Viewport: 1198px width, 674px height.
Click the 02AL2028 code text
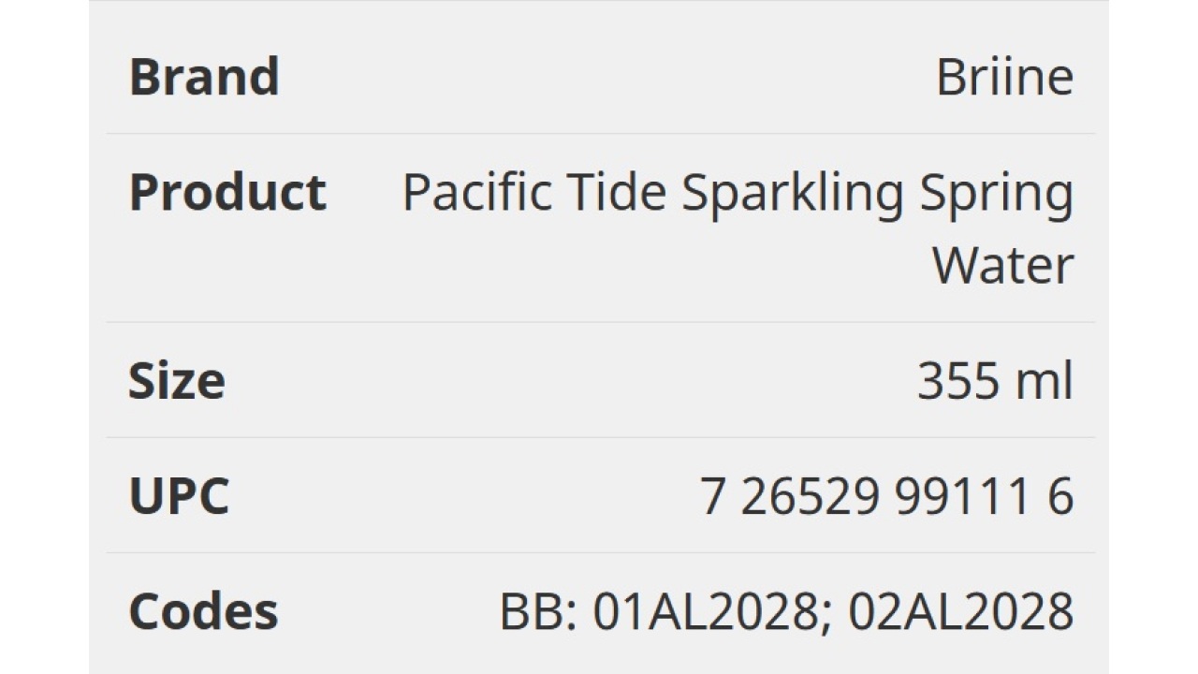961,611
